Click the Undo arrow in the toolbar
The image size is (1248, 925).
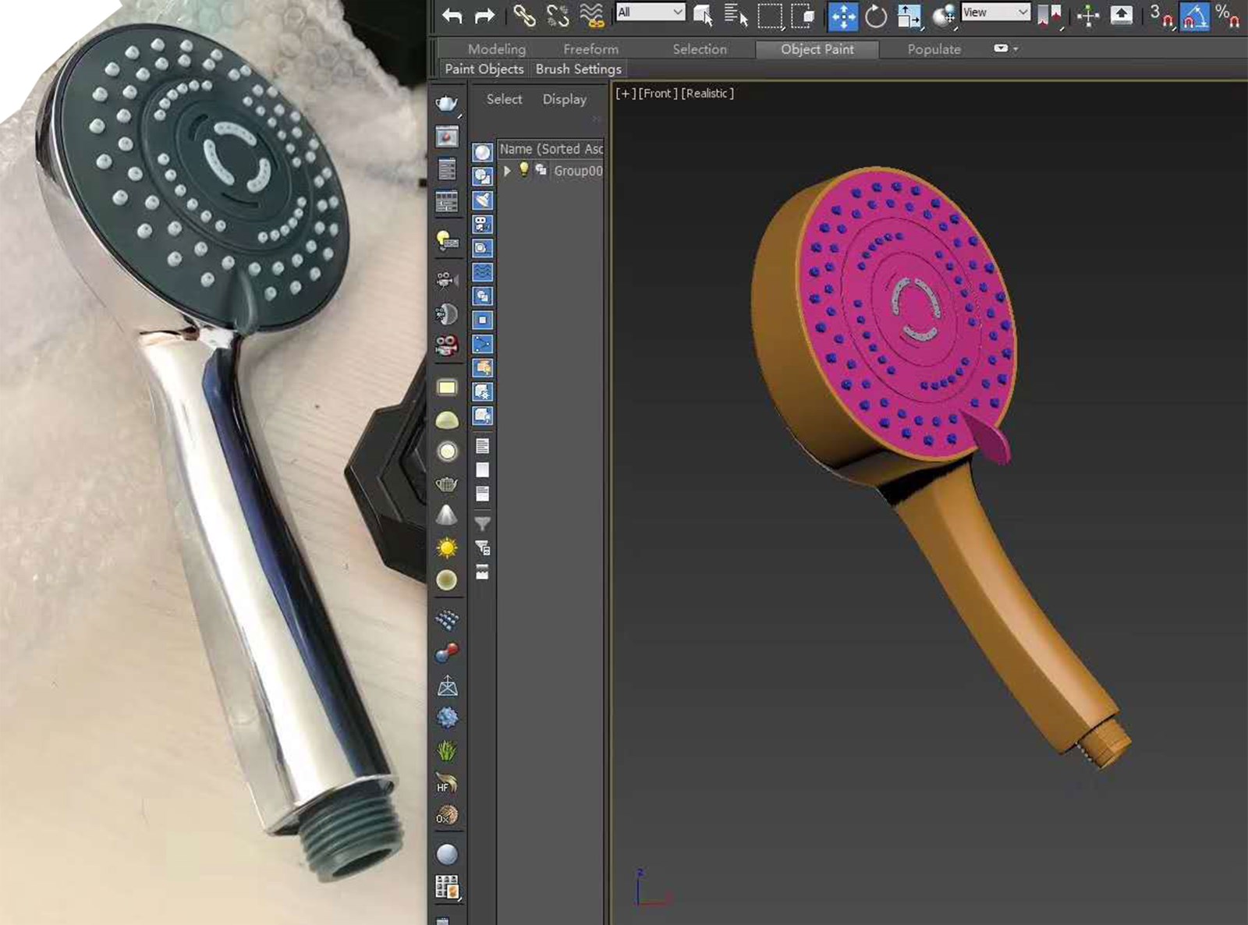pyautogui.click(x=452, y=15)
